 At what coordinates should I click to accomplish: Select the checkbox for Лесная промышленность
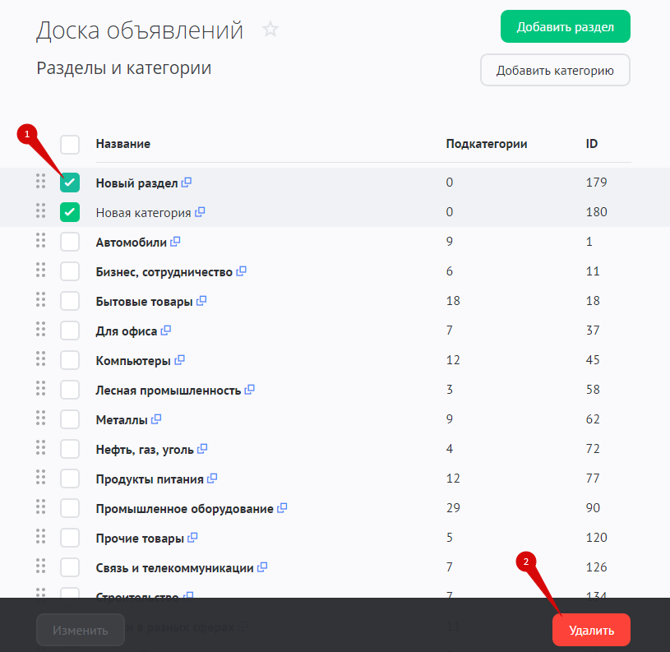tap(70, 390)
